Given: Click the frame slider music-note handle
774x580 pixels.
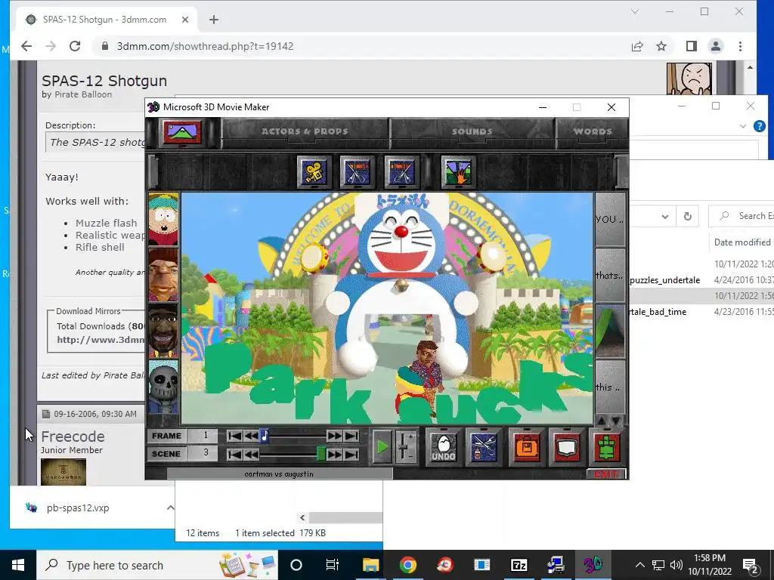Looking at the screenshot, I should click(265, 436).
